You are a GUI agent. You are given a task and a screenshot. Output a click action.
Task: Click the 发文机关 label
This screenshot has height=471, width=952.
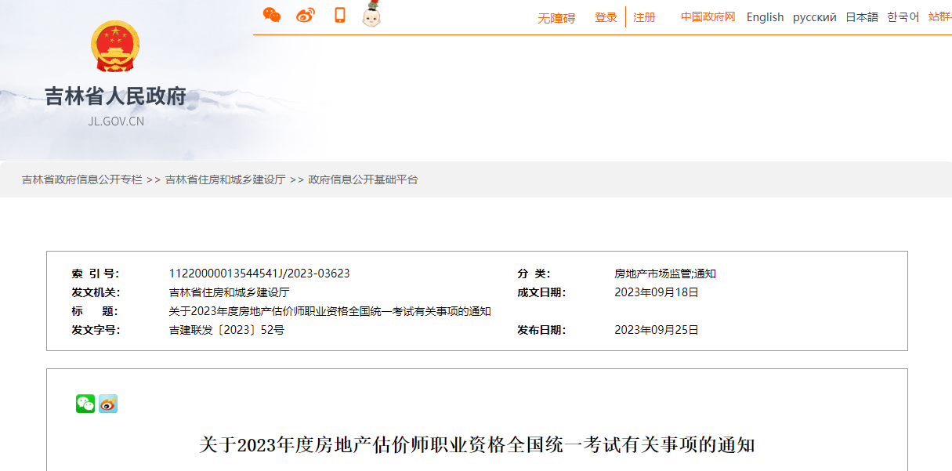click(x=95, y=292)
